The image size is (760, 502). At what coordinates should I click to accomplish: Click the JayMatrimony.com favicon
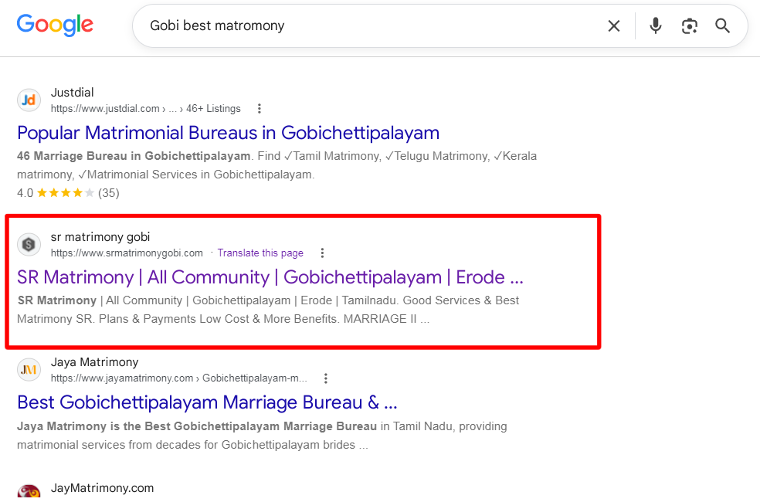[29, 491]
